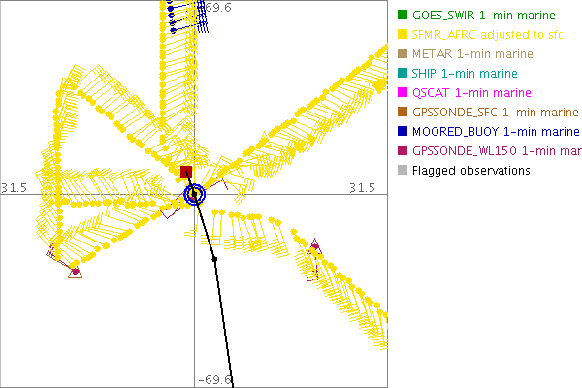Click the yellow SFMR_AFRC legend swatch
This screenshot has width=582, height=388.
click(x=403, y=34)
